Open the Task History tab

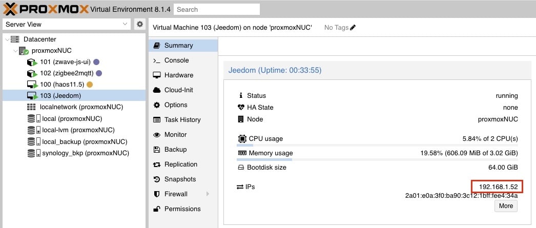[x=183, y=120]
